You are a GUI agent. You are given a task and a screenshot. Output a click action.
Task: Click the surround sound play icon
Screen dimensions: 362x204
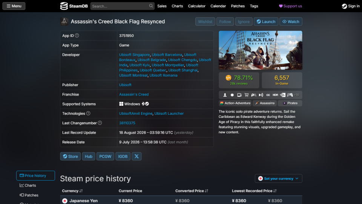pos(261,95)
